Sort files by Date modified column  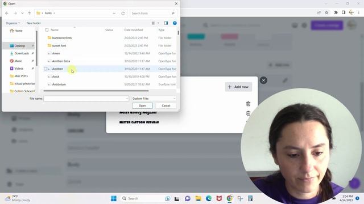point(134,30)
